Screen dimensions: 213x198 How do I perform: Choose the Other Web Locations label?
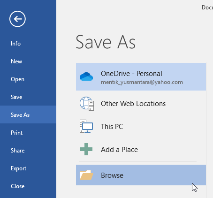[133, 104]
